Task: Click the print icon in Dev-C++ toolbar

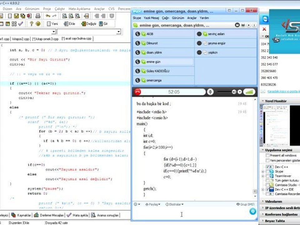Action: tap(38, 16)
